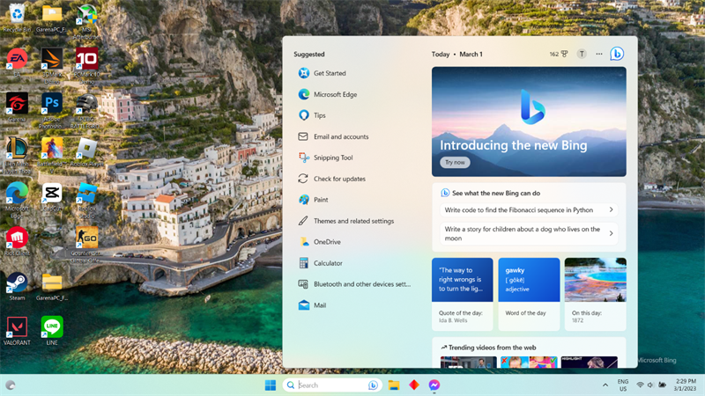Open the volume speaker tray icon
705x396 pixels.
pyautogui.click(x=650, y=385)
